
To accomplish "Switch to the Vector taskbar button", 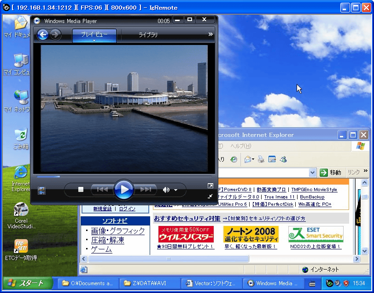I will click(211, 283).
